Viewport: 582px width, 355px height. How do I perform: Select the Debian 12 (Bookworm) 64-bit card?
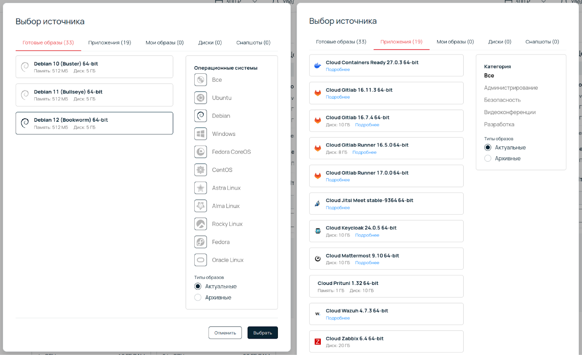click(94, 123)
